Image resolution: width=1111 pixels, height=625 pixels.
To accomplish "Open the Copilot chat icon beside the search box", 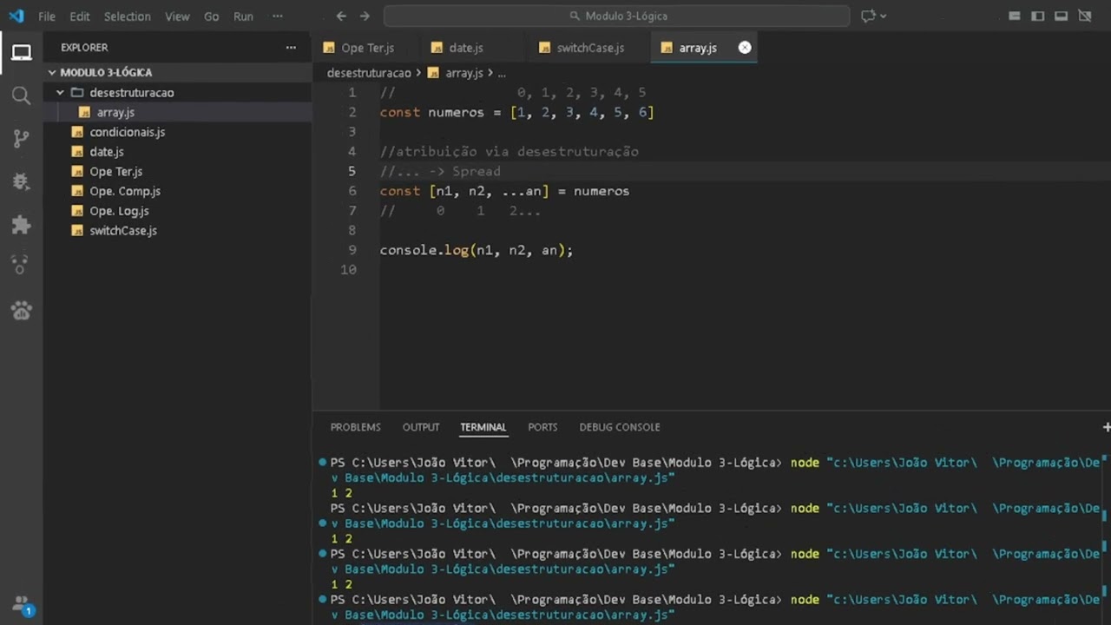I will [868, 16].
